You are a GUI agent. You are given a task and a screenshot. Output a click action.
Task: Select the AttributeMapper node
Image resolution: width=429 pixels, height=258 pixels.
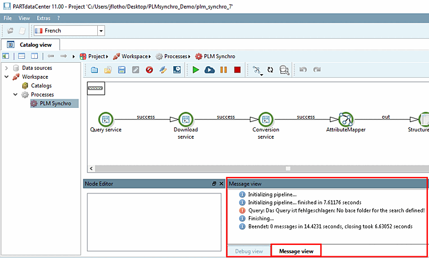click(346, 119)
